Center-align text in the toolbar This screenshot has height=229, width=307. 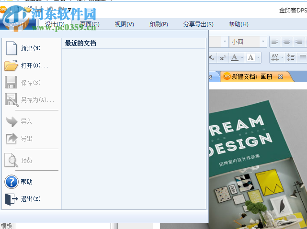click(x=287, y=42)
